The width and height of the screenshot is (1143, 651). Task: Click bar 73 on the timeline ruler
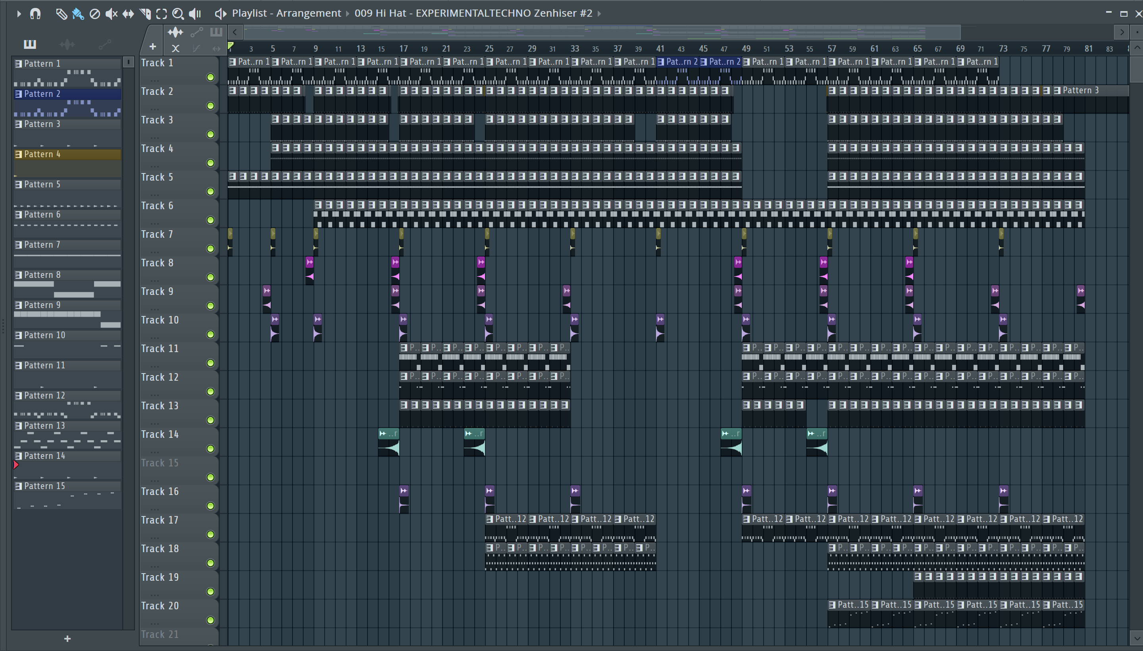tap(1003, 48)
